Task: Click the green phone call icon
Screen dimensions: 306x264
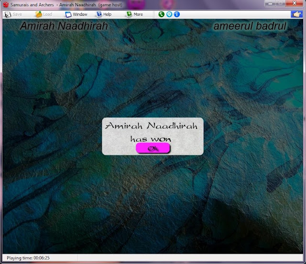Action: [x=162, y=14]
